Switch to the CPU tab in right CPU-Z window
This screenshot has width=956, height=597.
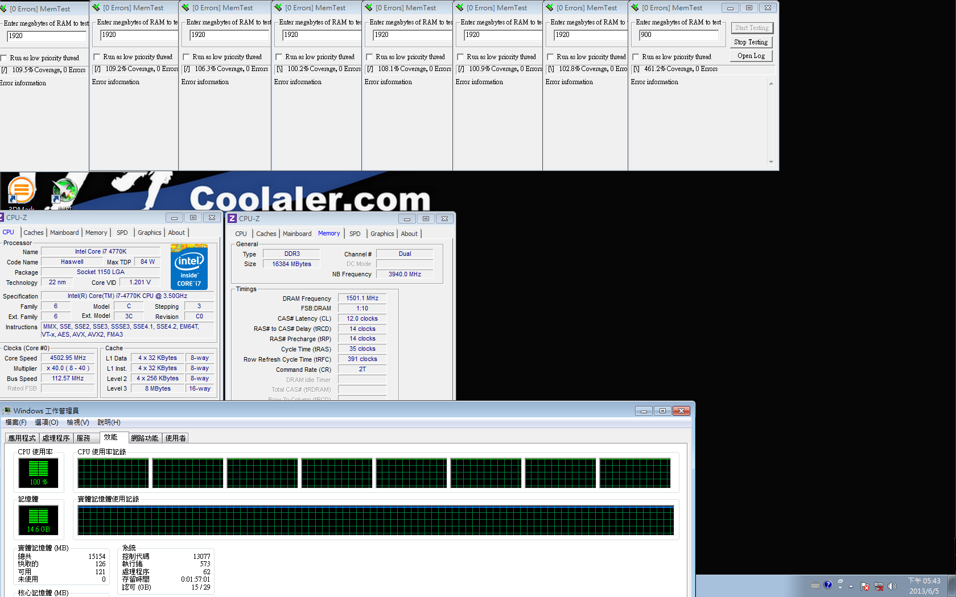point(241,234)
